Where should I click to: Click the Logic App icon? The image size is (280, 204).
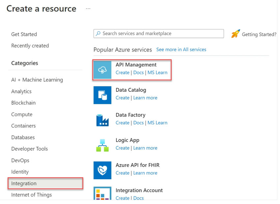pyautogui.click(x=102, y=145)
